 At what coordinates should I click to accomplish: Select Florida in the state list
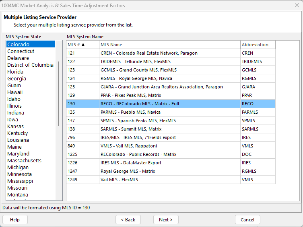pos(31,72)
